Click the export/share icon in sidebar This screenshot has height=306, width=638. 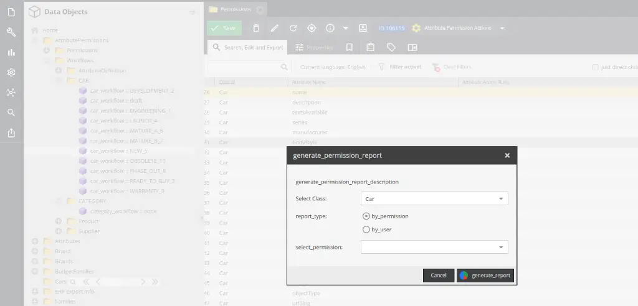(11, 132)
